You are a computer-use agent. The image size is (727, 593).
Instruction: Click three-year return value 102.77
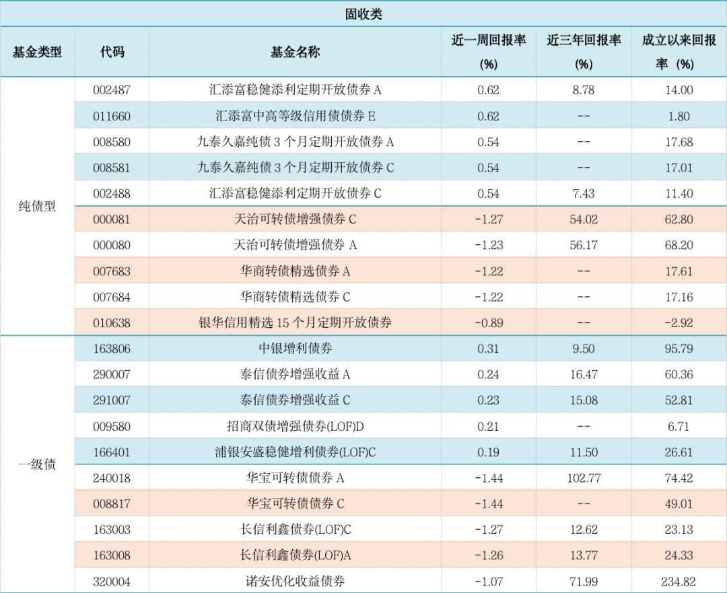584,478
